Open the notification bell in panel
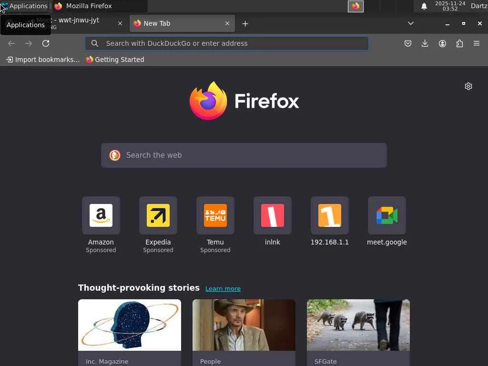The image size is (488, 366). pyautogui.click(x=424, y=6)
